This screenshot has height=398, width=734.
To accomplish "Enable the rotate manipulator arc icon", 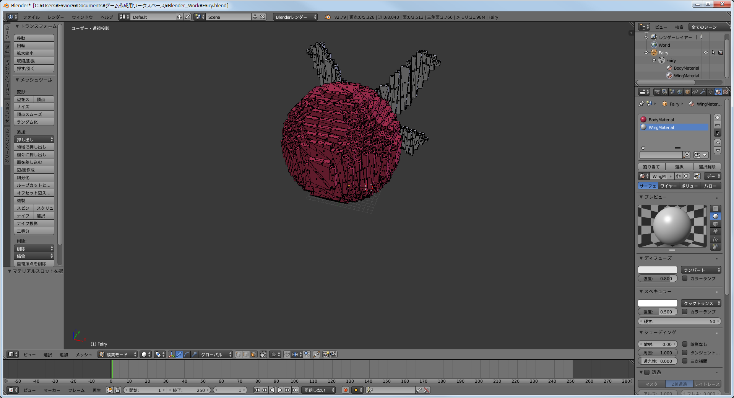I will 187,354.
